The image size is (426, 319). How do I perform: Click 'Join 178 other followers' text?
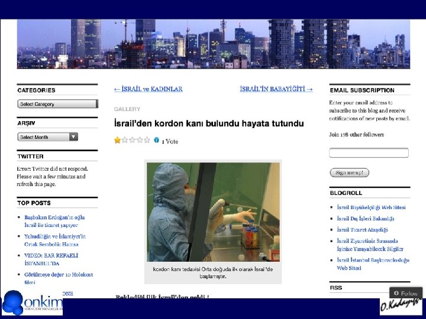pos(356,135)
